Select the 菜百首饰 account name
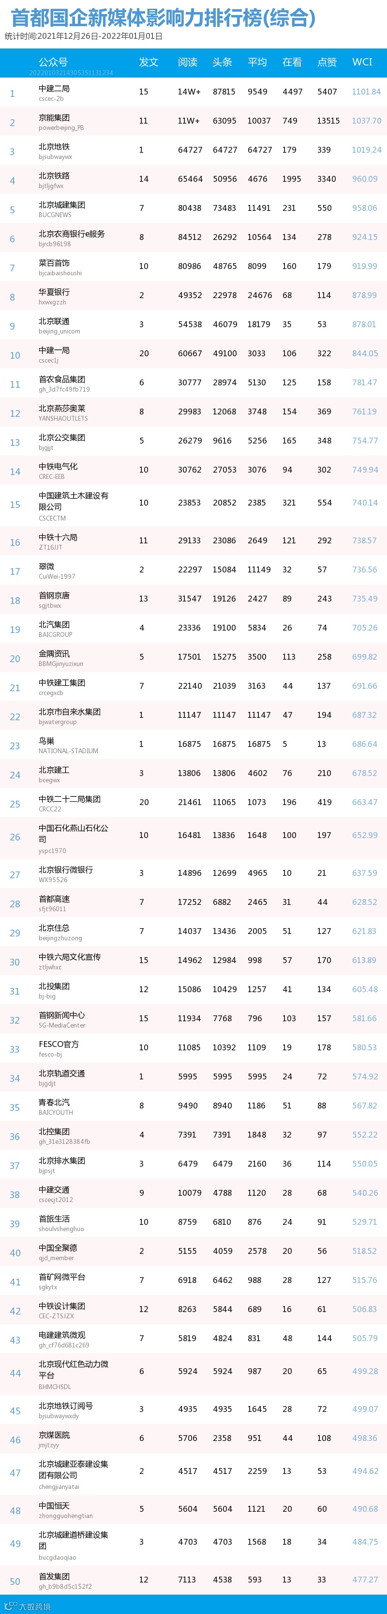 pyautogui.click(x=54, y=263)
